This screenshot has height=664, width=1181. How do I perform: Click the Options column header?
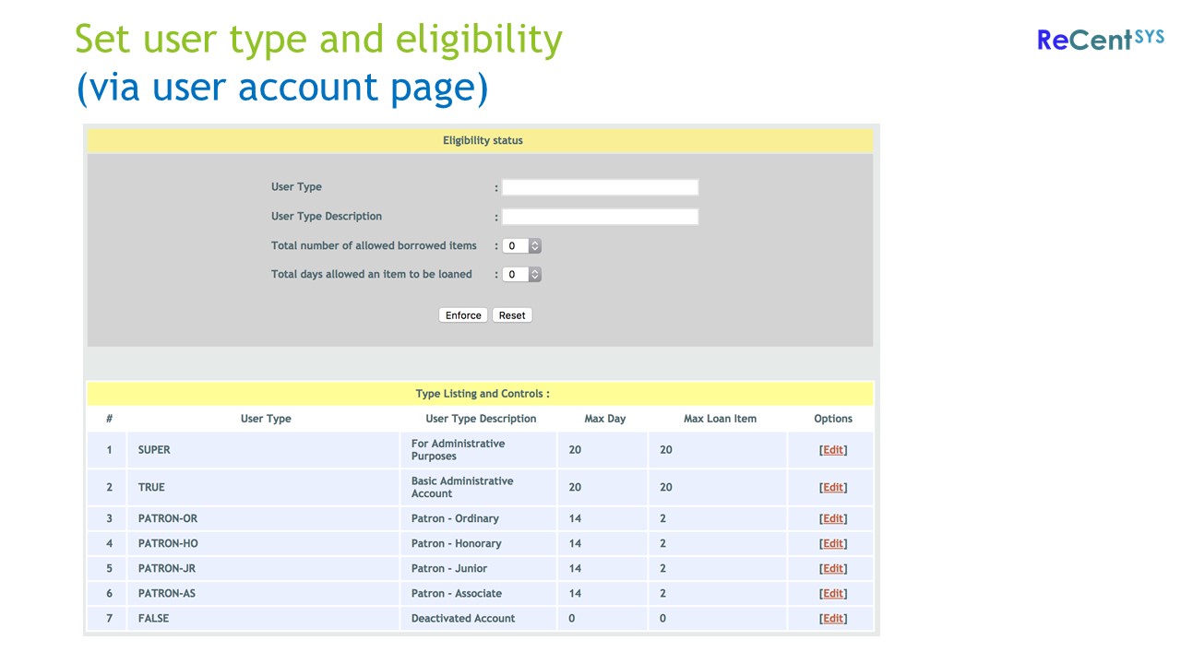(833, 419)
